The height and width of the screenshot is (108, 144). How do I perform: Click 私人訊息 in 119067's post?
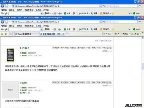pyautogui.click(x=65, y=48)
